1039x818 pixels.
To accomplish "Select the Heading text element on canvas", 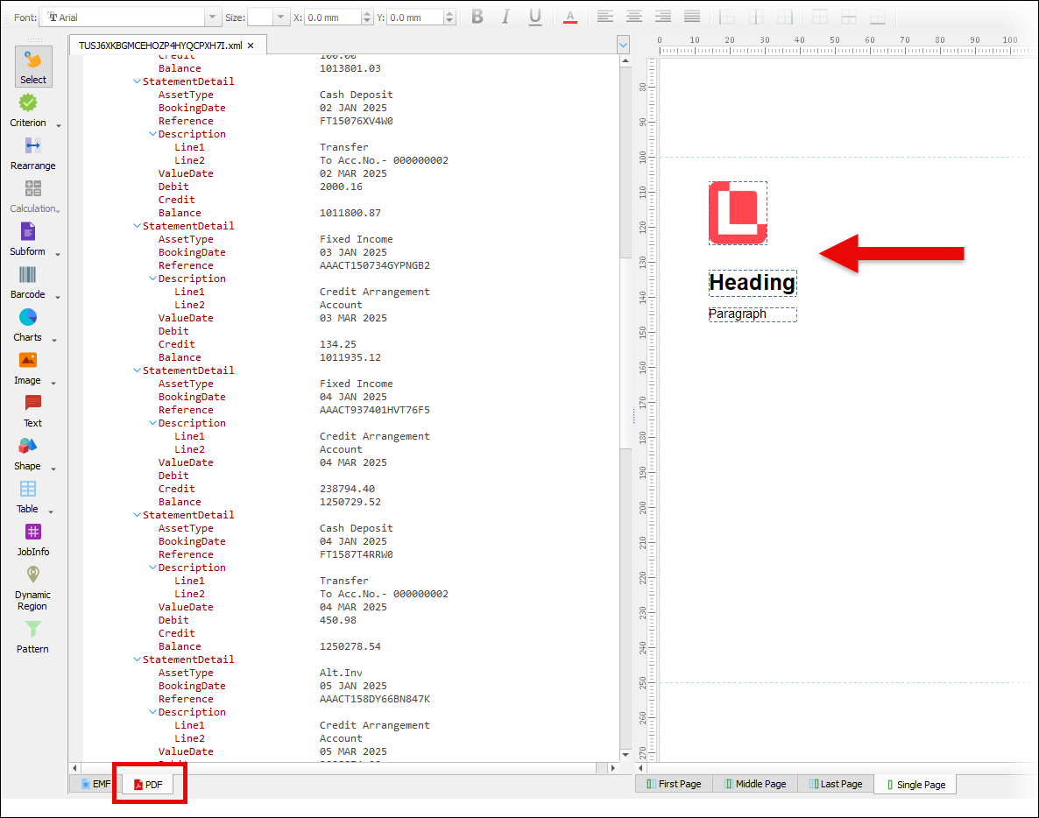I will (753, 283).
